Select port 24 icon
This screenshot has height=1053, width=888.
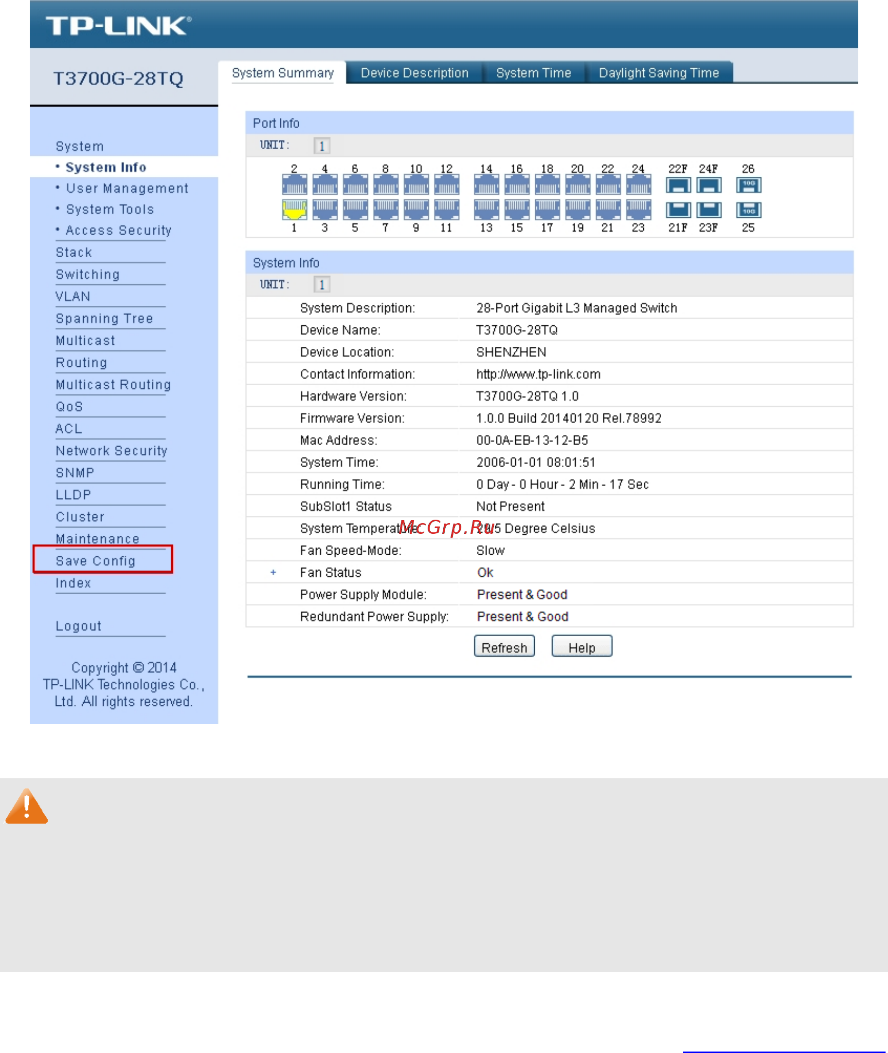638,185
